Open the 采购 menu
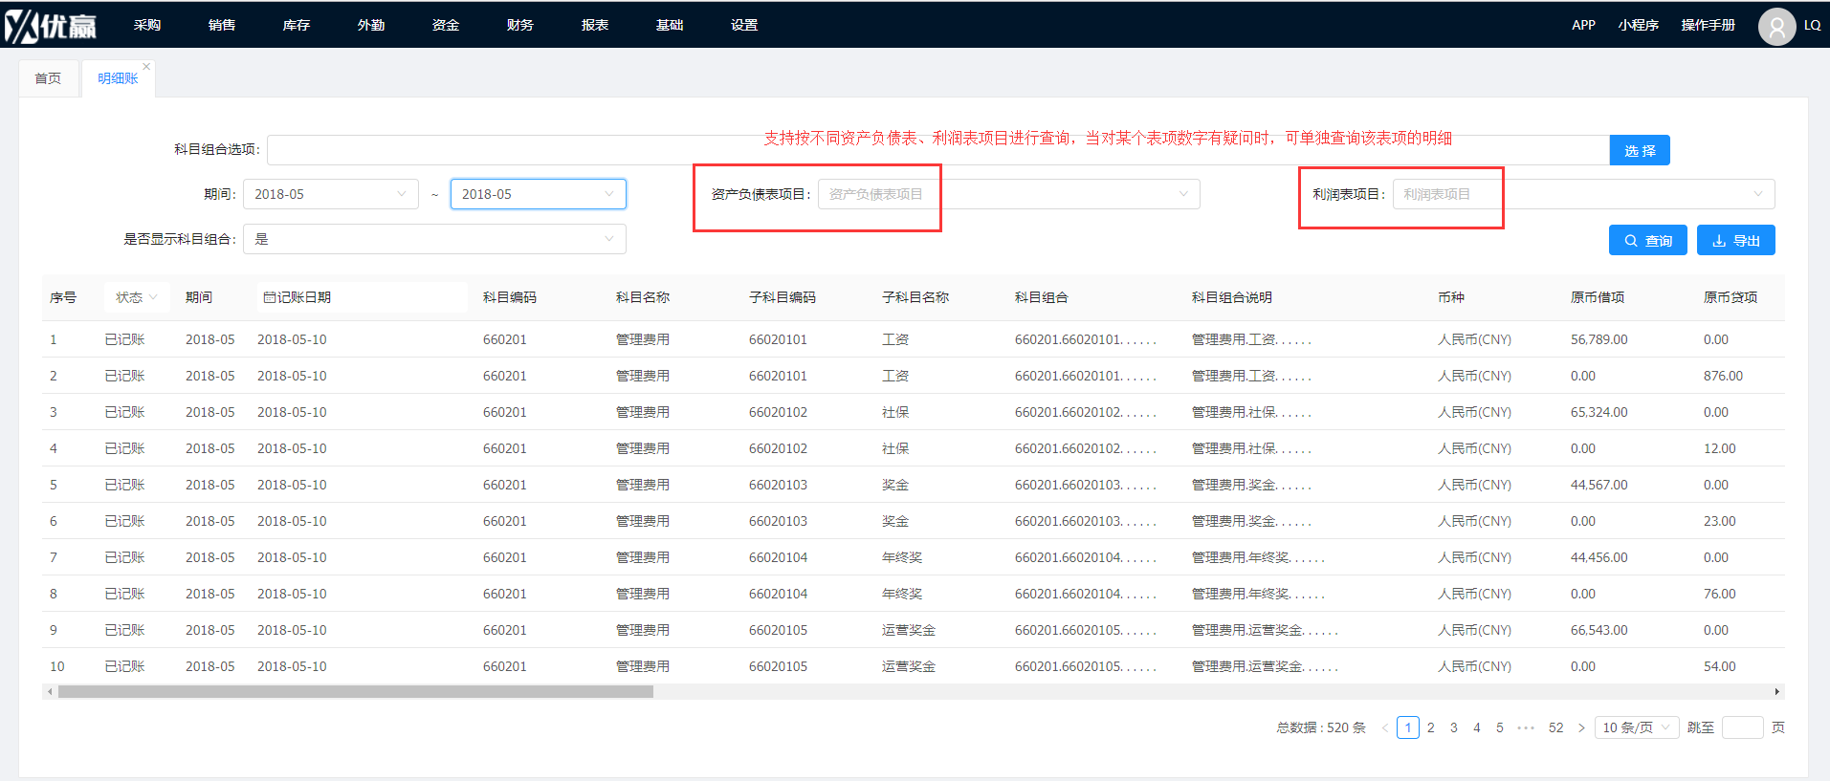The width and height of the screenshot is (1830, 781). pyautogui.click(x=147, y=25)
